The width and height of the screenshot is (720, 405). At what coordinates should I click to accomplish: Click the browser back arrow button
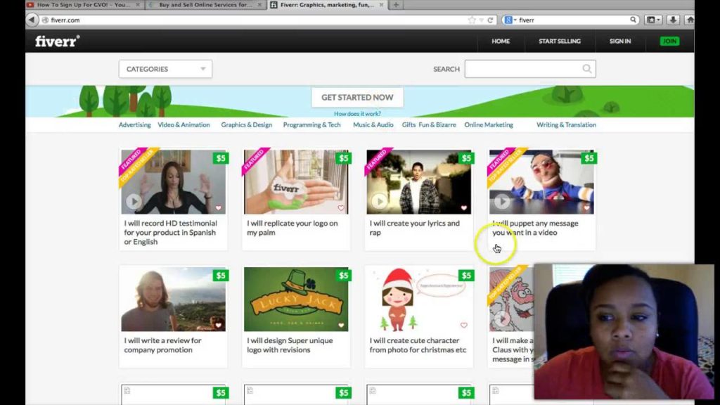(32, 20)
